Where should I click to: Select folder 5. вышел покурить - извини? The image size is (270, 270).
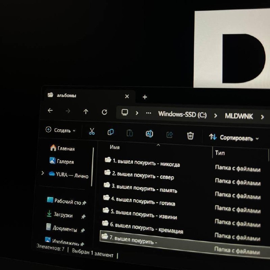(x=140, y=214)
